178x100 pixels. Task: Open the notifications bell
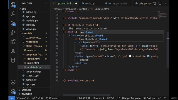pos(165,98)
